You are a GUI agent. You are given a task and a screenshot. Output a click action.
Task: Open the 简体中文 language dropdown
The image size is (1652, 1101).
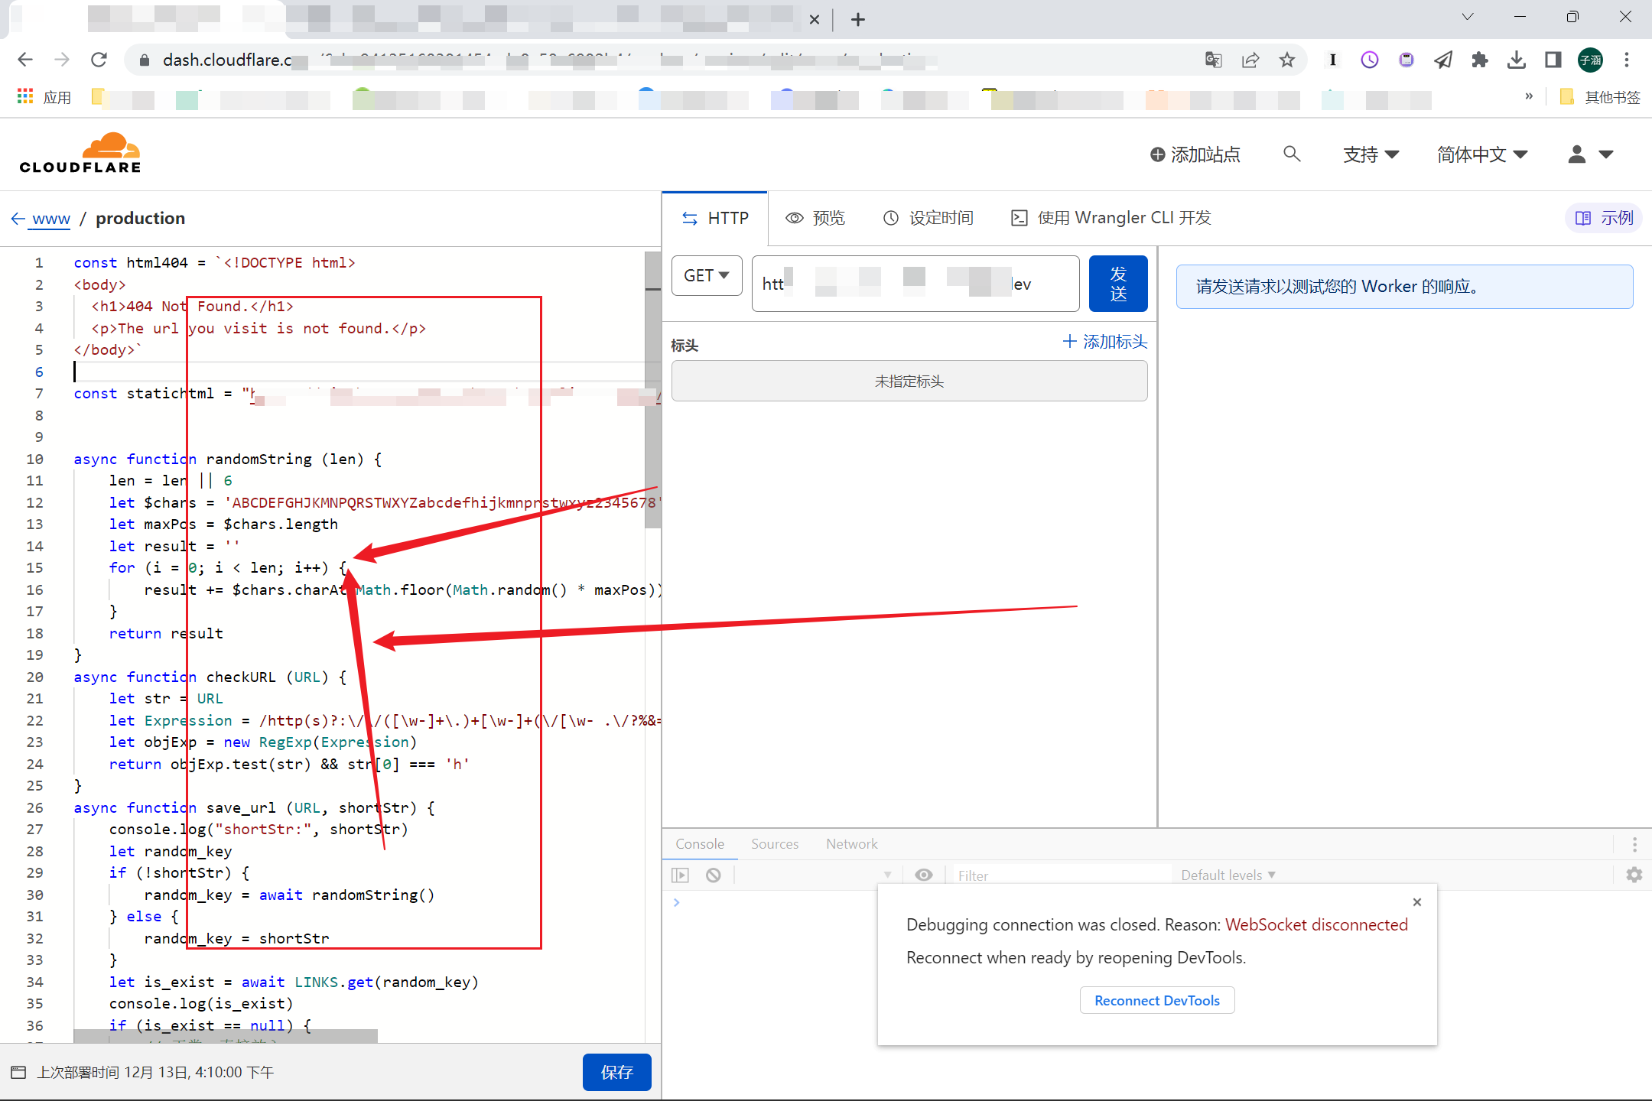point(1481,154)
